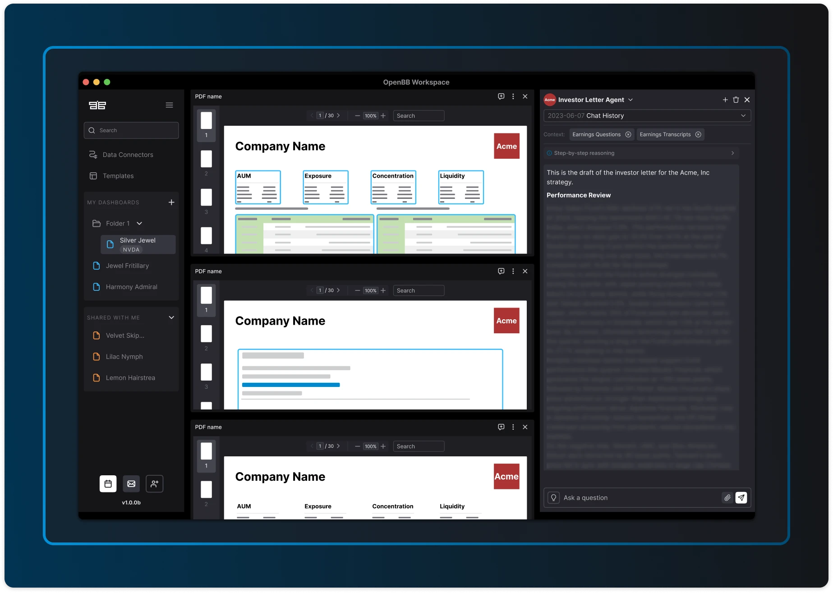Zoom in the first PDF viewer
This screenshot has height=593, width=833.
[383, 116]
